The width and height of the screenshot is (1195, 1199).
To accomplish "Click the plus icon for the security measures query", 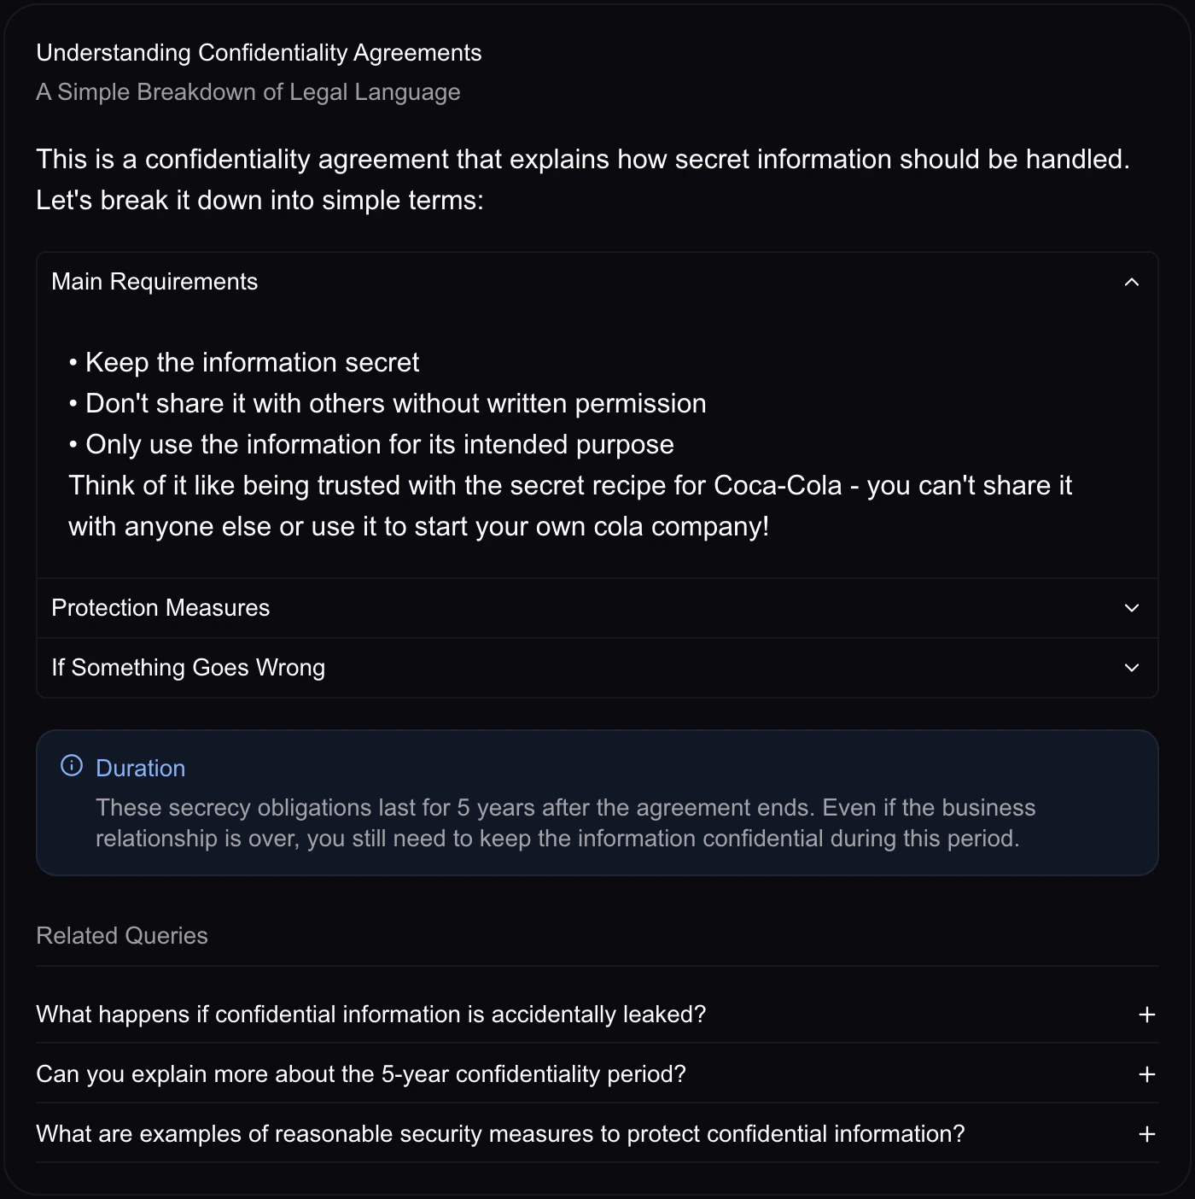I will pyautogui.click(x=1146, y=1133).
